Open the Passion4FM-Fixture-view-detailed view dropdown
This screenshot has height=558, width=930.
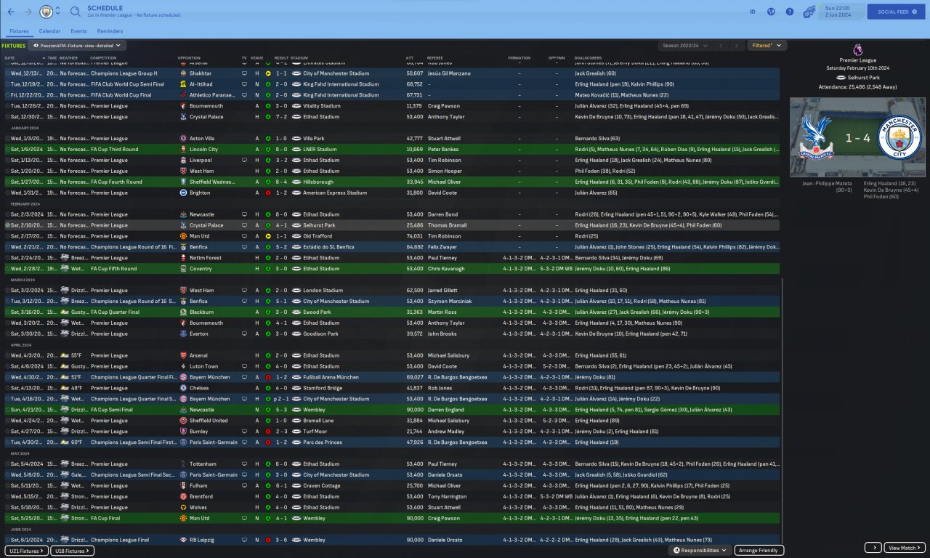click(x=78, y=45)
